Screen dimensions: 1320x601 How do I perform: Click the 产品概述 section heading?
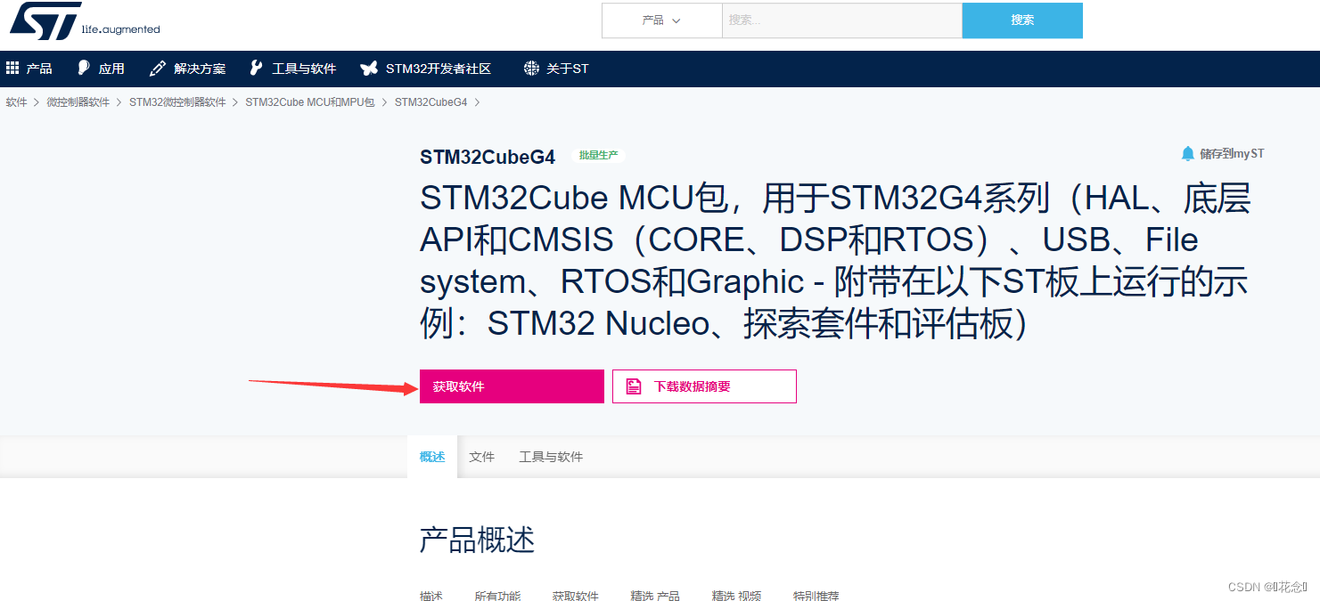point(477,540)
